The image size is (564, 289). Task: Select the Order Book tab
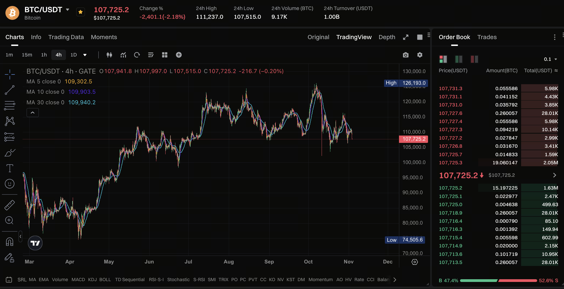click(x=454, y=37)
